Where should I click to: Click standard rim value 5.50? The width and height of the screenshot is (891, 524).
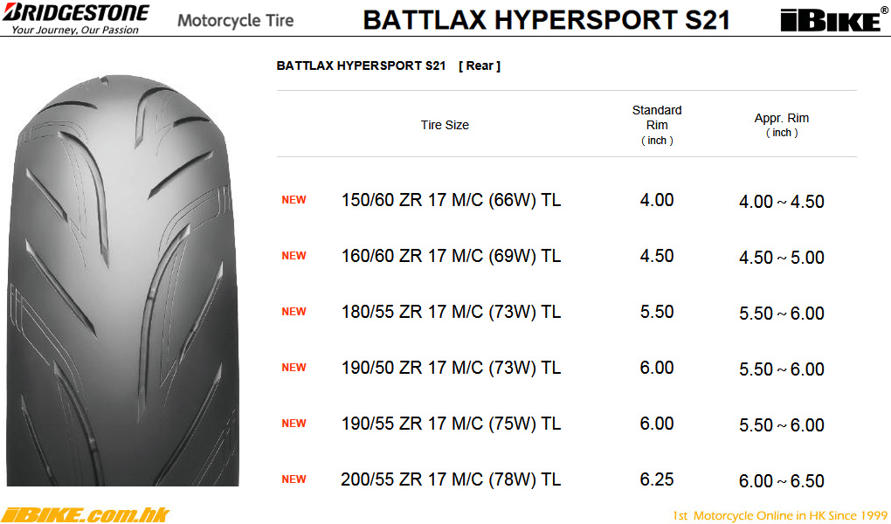tap(657, 312)
